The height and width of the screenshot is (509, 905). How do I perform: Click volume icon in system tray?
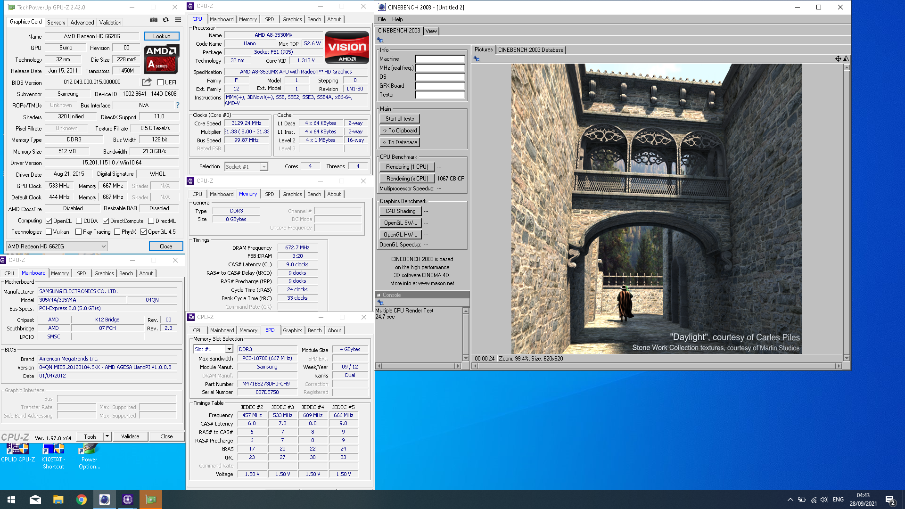[x=823, y=500]
